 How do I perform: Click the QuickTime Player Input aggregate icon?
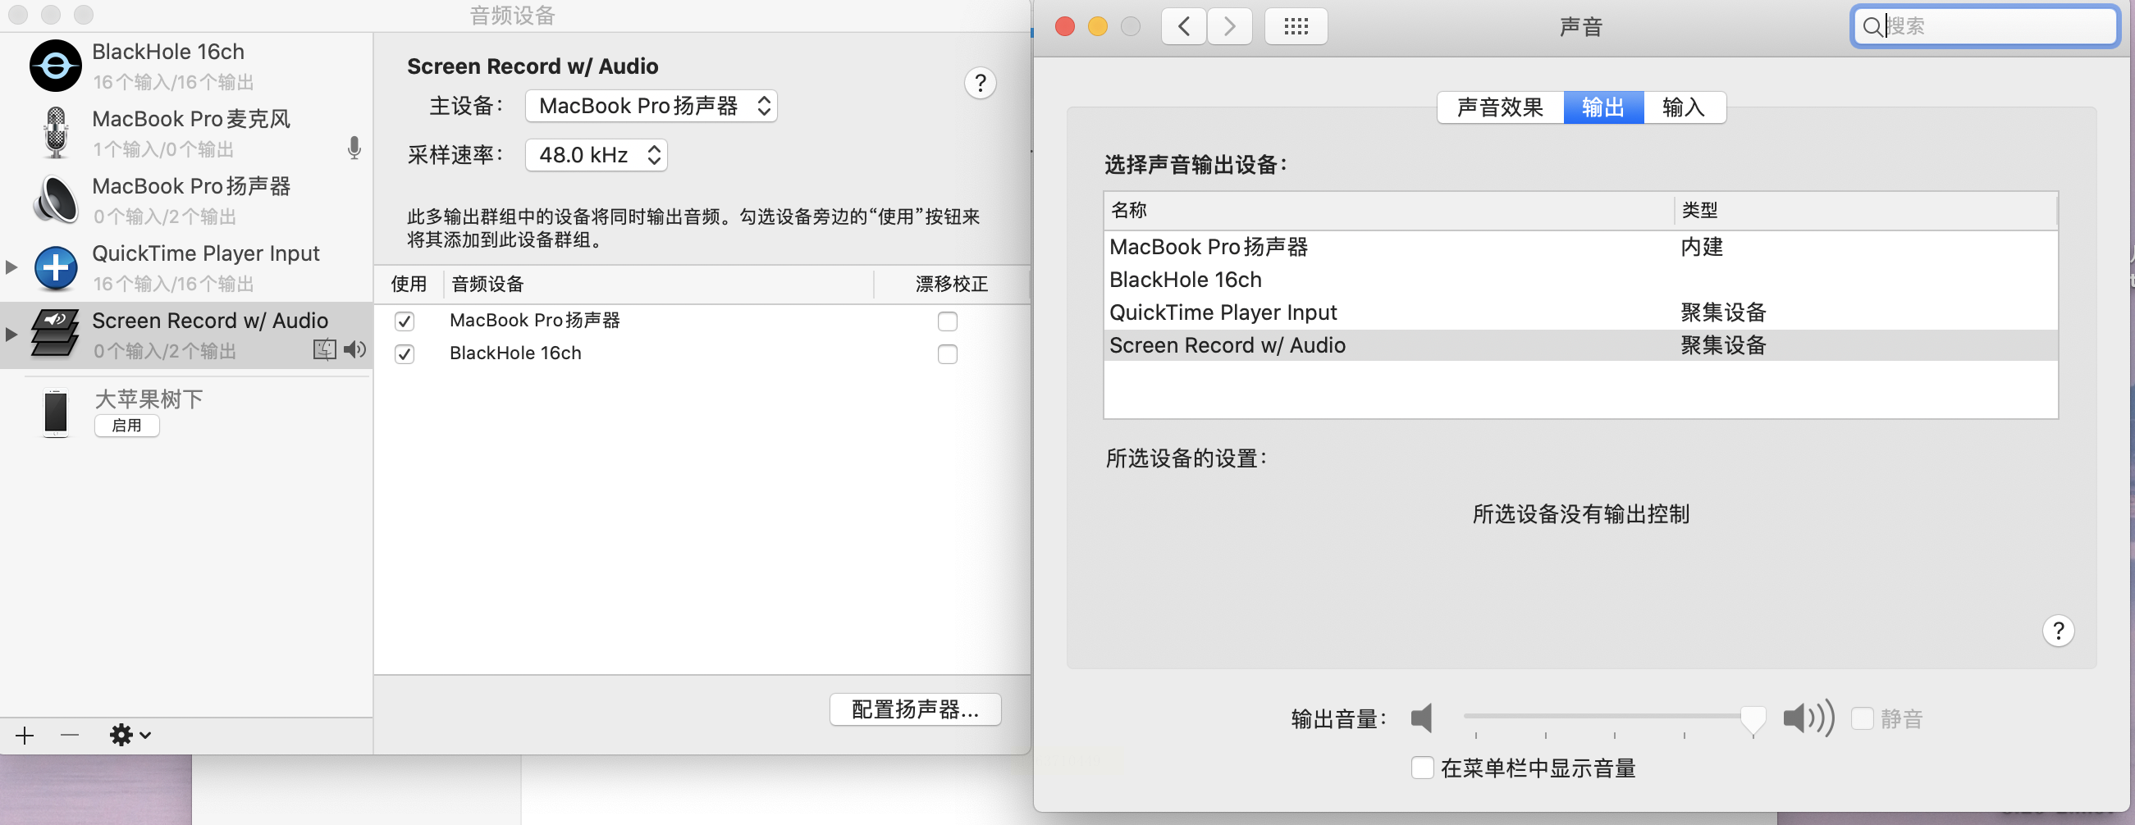coord(56,267)
